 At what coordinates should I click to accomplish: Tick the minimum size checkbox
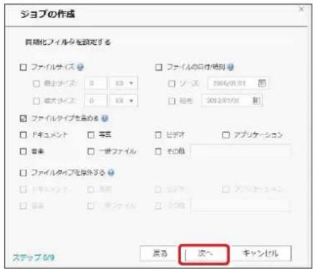click(x=36, y=83)
